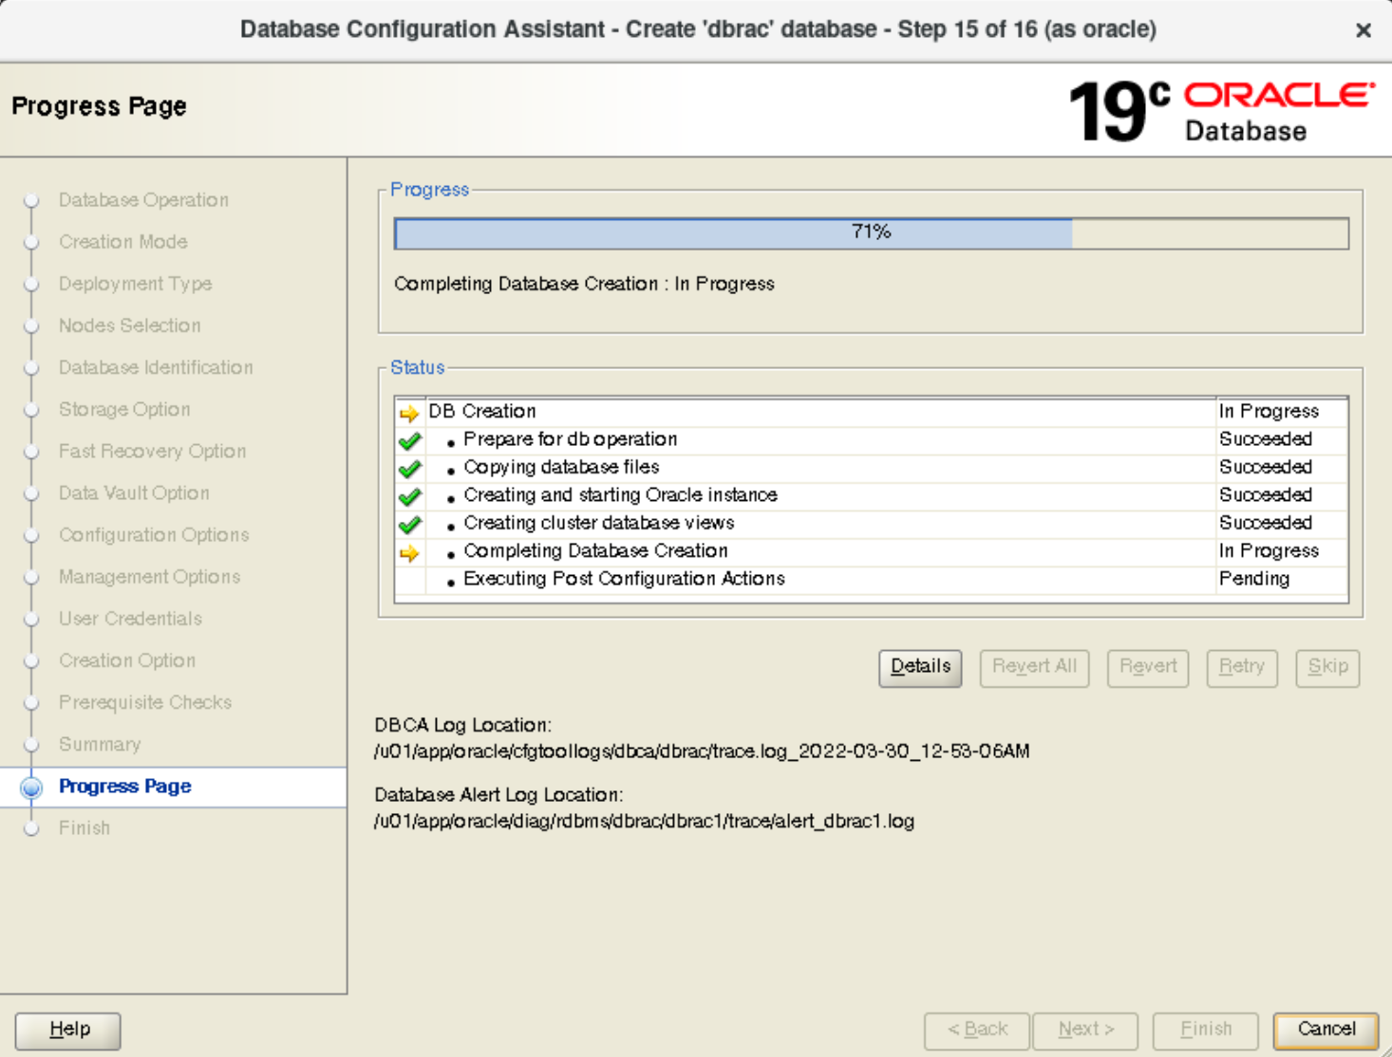Screen dimensions: 1392x1057
Task: Click the Revert All button
Action: (1034, 667)
